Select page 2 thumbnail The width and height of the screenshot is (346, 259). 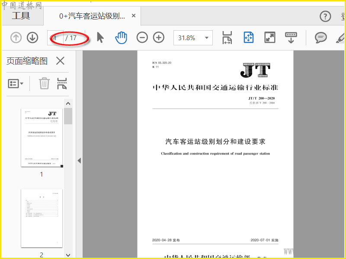[x=42, y=218]
